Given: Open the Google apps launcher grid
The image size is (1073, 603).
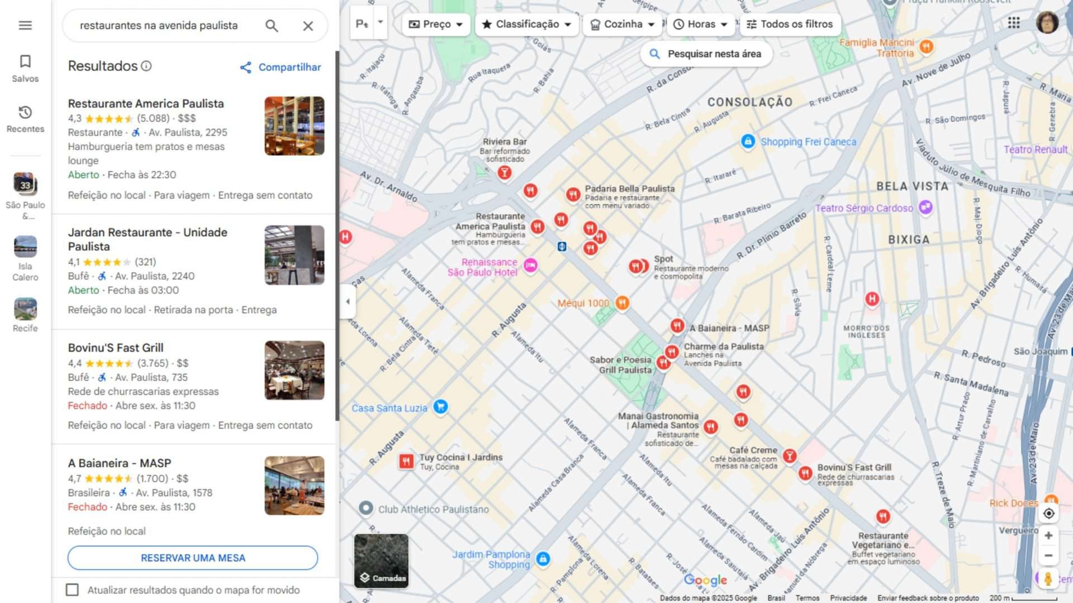Looking at the screenshot, I should [x=1013, y=22].
